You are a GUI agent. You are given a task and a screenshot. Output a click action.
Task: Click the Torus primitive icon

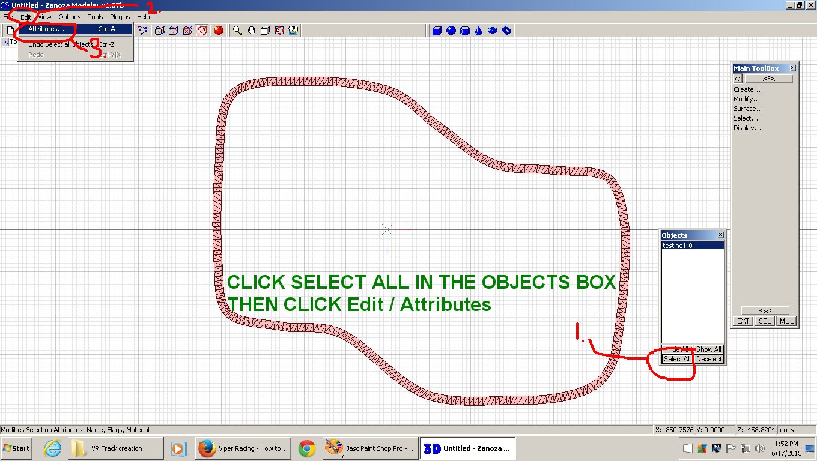(x=493, y=30)
